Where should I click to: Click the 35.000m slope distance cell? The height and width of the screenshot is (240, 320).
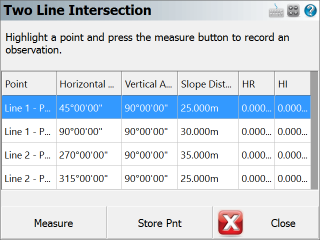208,154
